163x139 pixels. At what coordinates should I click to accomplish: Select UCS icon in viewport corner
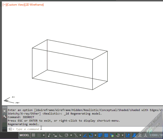(x=11, y=100)
